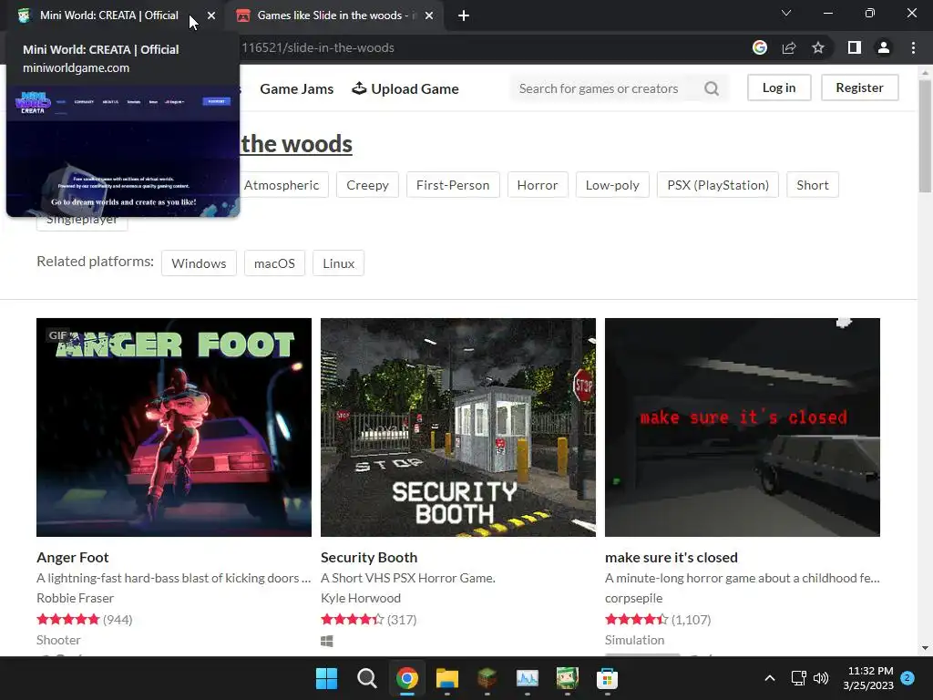Open the volume tray icon
The width and height of the screenshot is (933, 700).
coord(821,678)
